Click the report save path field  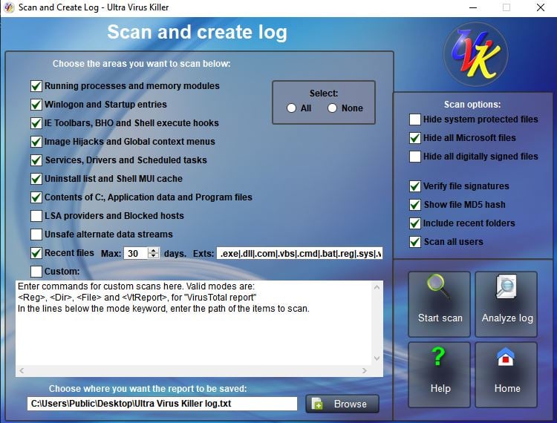[x=162, y=404]
